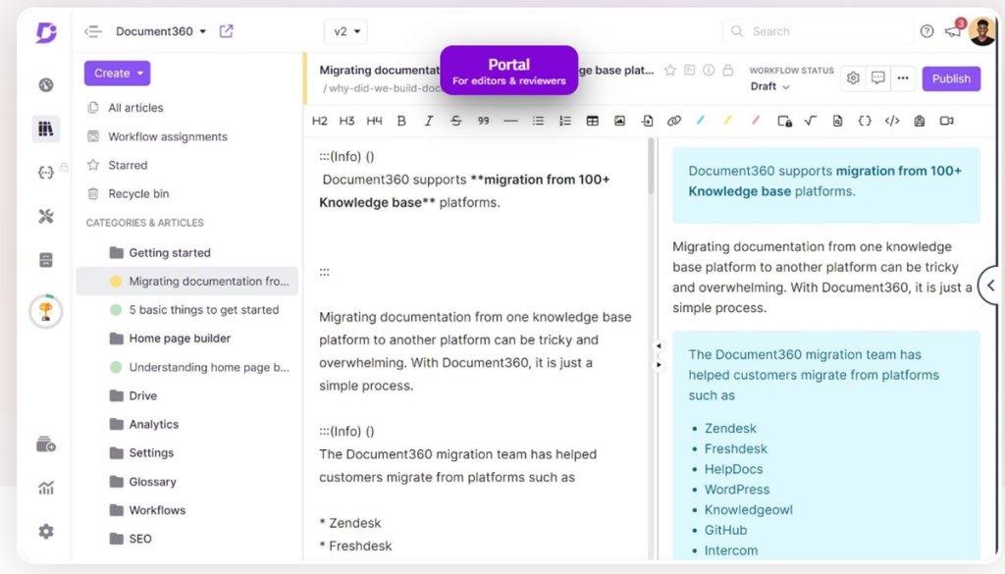The height and width of the screenshot is (574, 1005).
Task: Toggle strikethrough formatting
Action: point(455,121)
